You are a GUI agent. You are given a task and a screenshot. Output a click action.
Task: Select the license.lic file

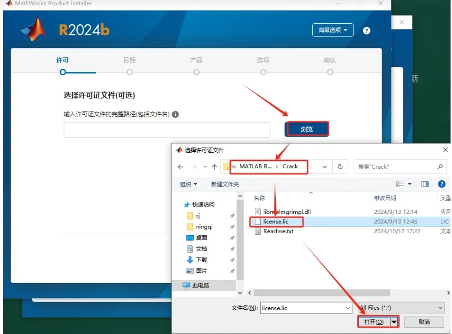(x=276, y=222)
